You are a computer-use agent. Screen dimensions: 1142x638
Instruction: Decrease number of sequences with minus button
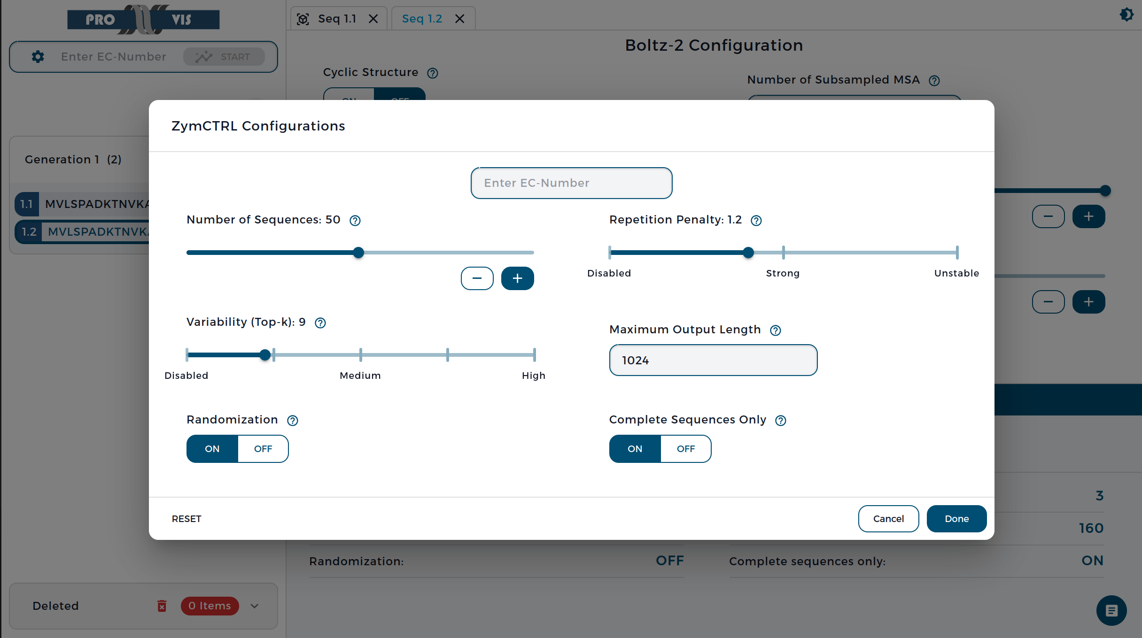point(477,278)
